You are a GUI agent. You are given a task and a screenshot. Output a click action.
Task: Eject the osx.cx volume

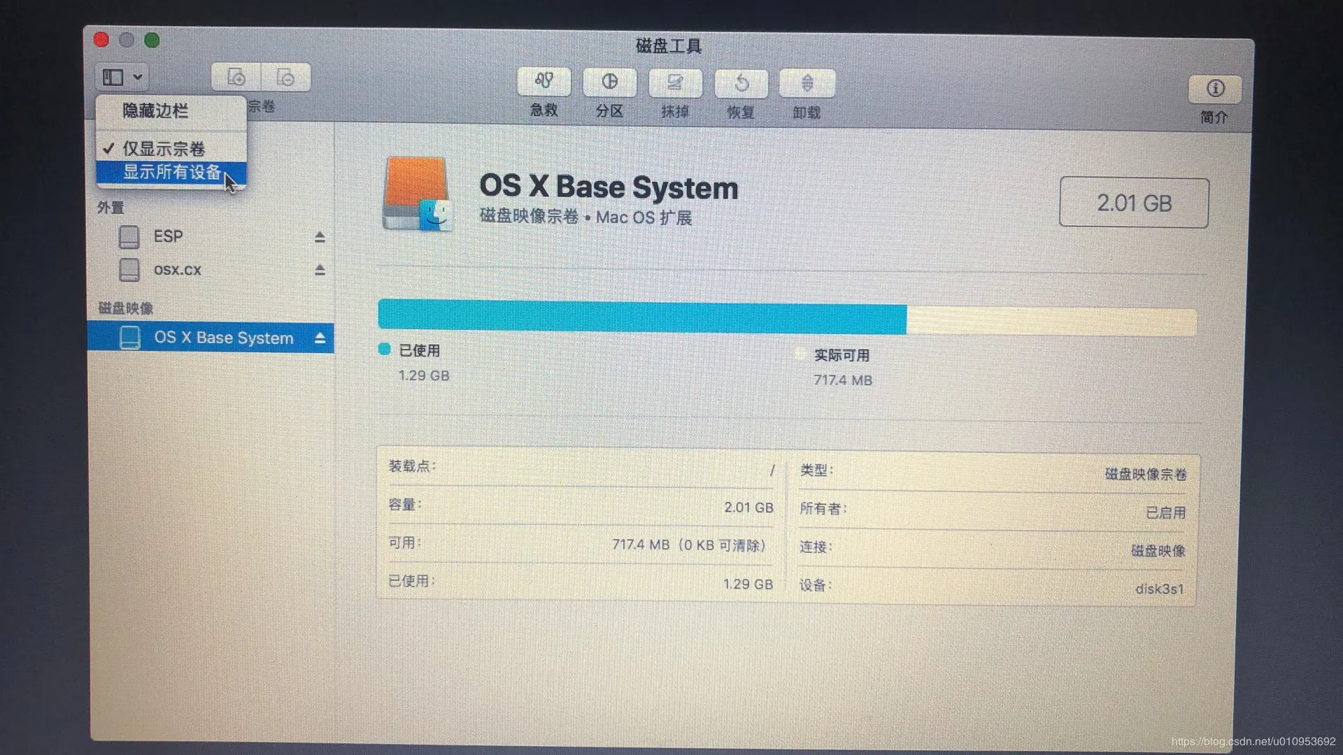click(320, 270)
